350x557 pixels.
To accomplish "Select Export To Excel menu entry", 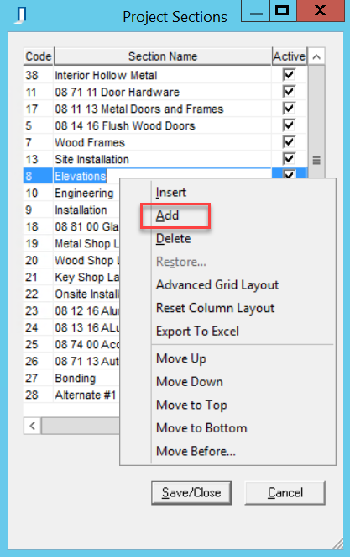I will coord(197,331).
